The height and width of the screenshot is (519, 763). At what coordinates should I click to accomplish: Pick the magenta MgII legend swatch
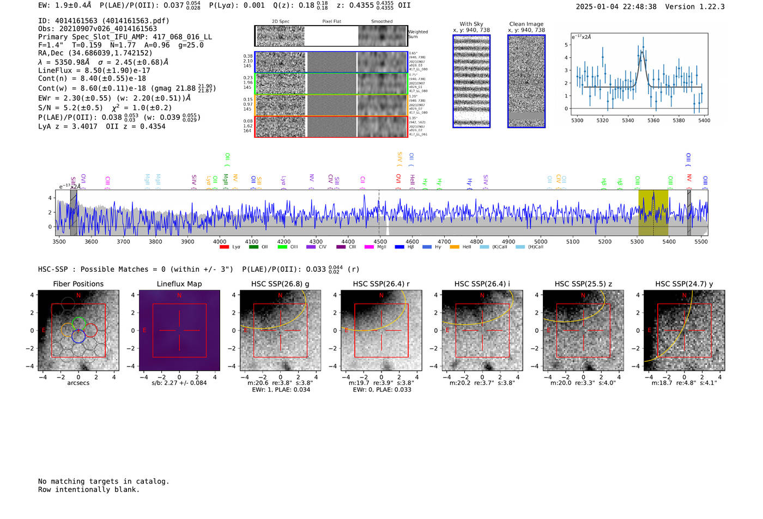coord(370,247)
